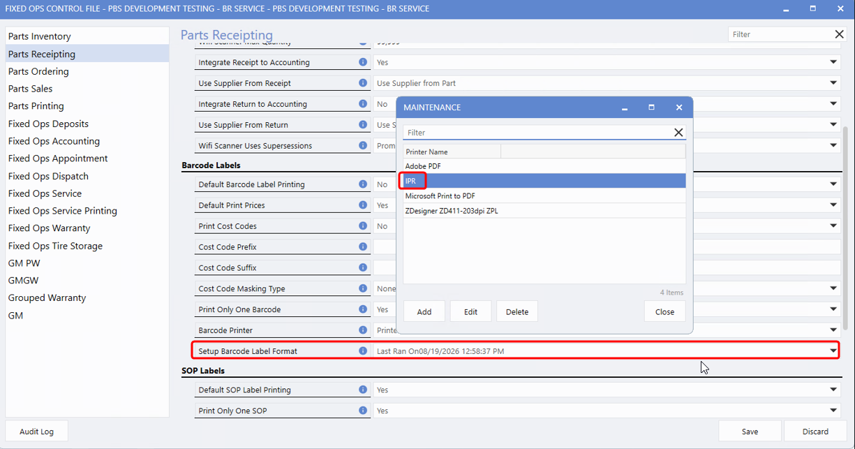
Task: Open the Audit Log
Action: tap(36, 432)
